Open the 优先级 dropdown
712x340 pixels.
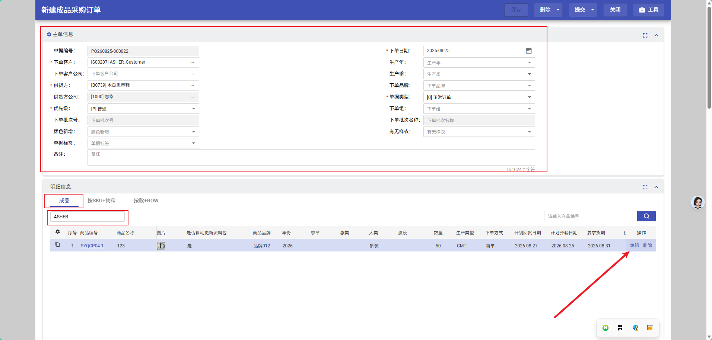click(143, 109)
